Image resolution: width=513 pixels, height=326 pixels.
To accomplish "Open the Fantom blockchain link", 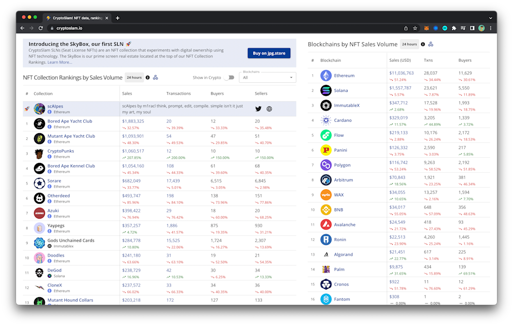I will pos(342,299).
